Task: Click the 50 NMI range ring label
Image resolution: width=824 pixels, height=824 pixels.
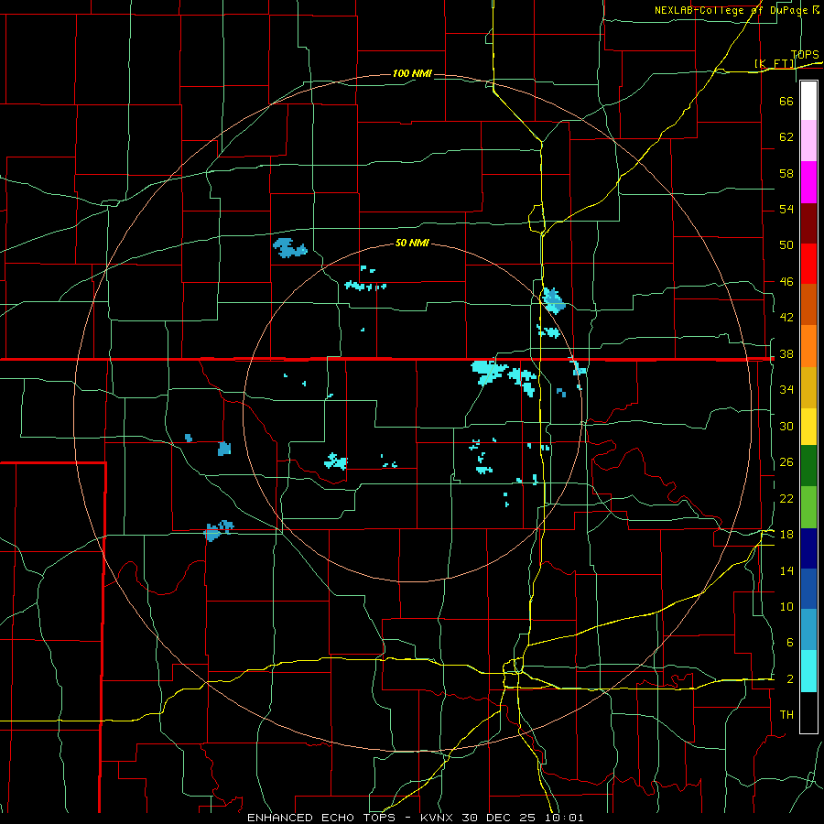Action: pyautogui.click(x=412, y=243)
